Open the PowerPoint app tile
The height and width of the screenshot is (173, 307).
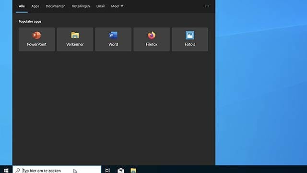pos(36,39)
